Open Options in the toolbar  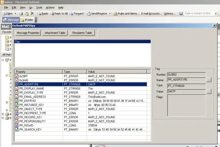pos(170,13)
